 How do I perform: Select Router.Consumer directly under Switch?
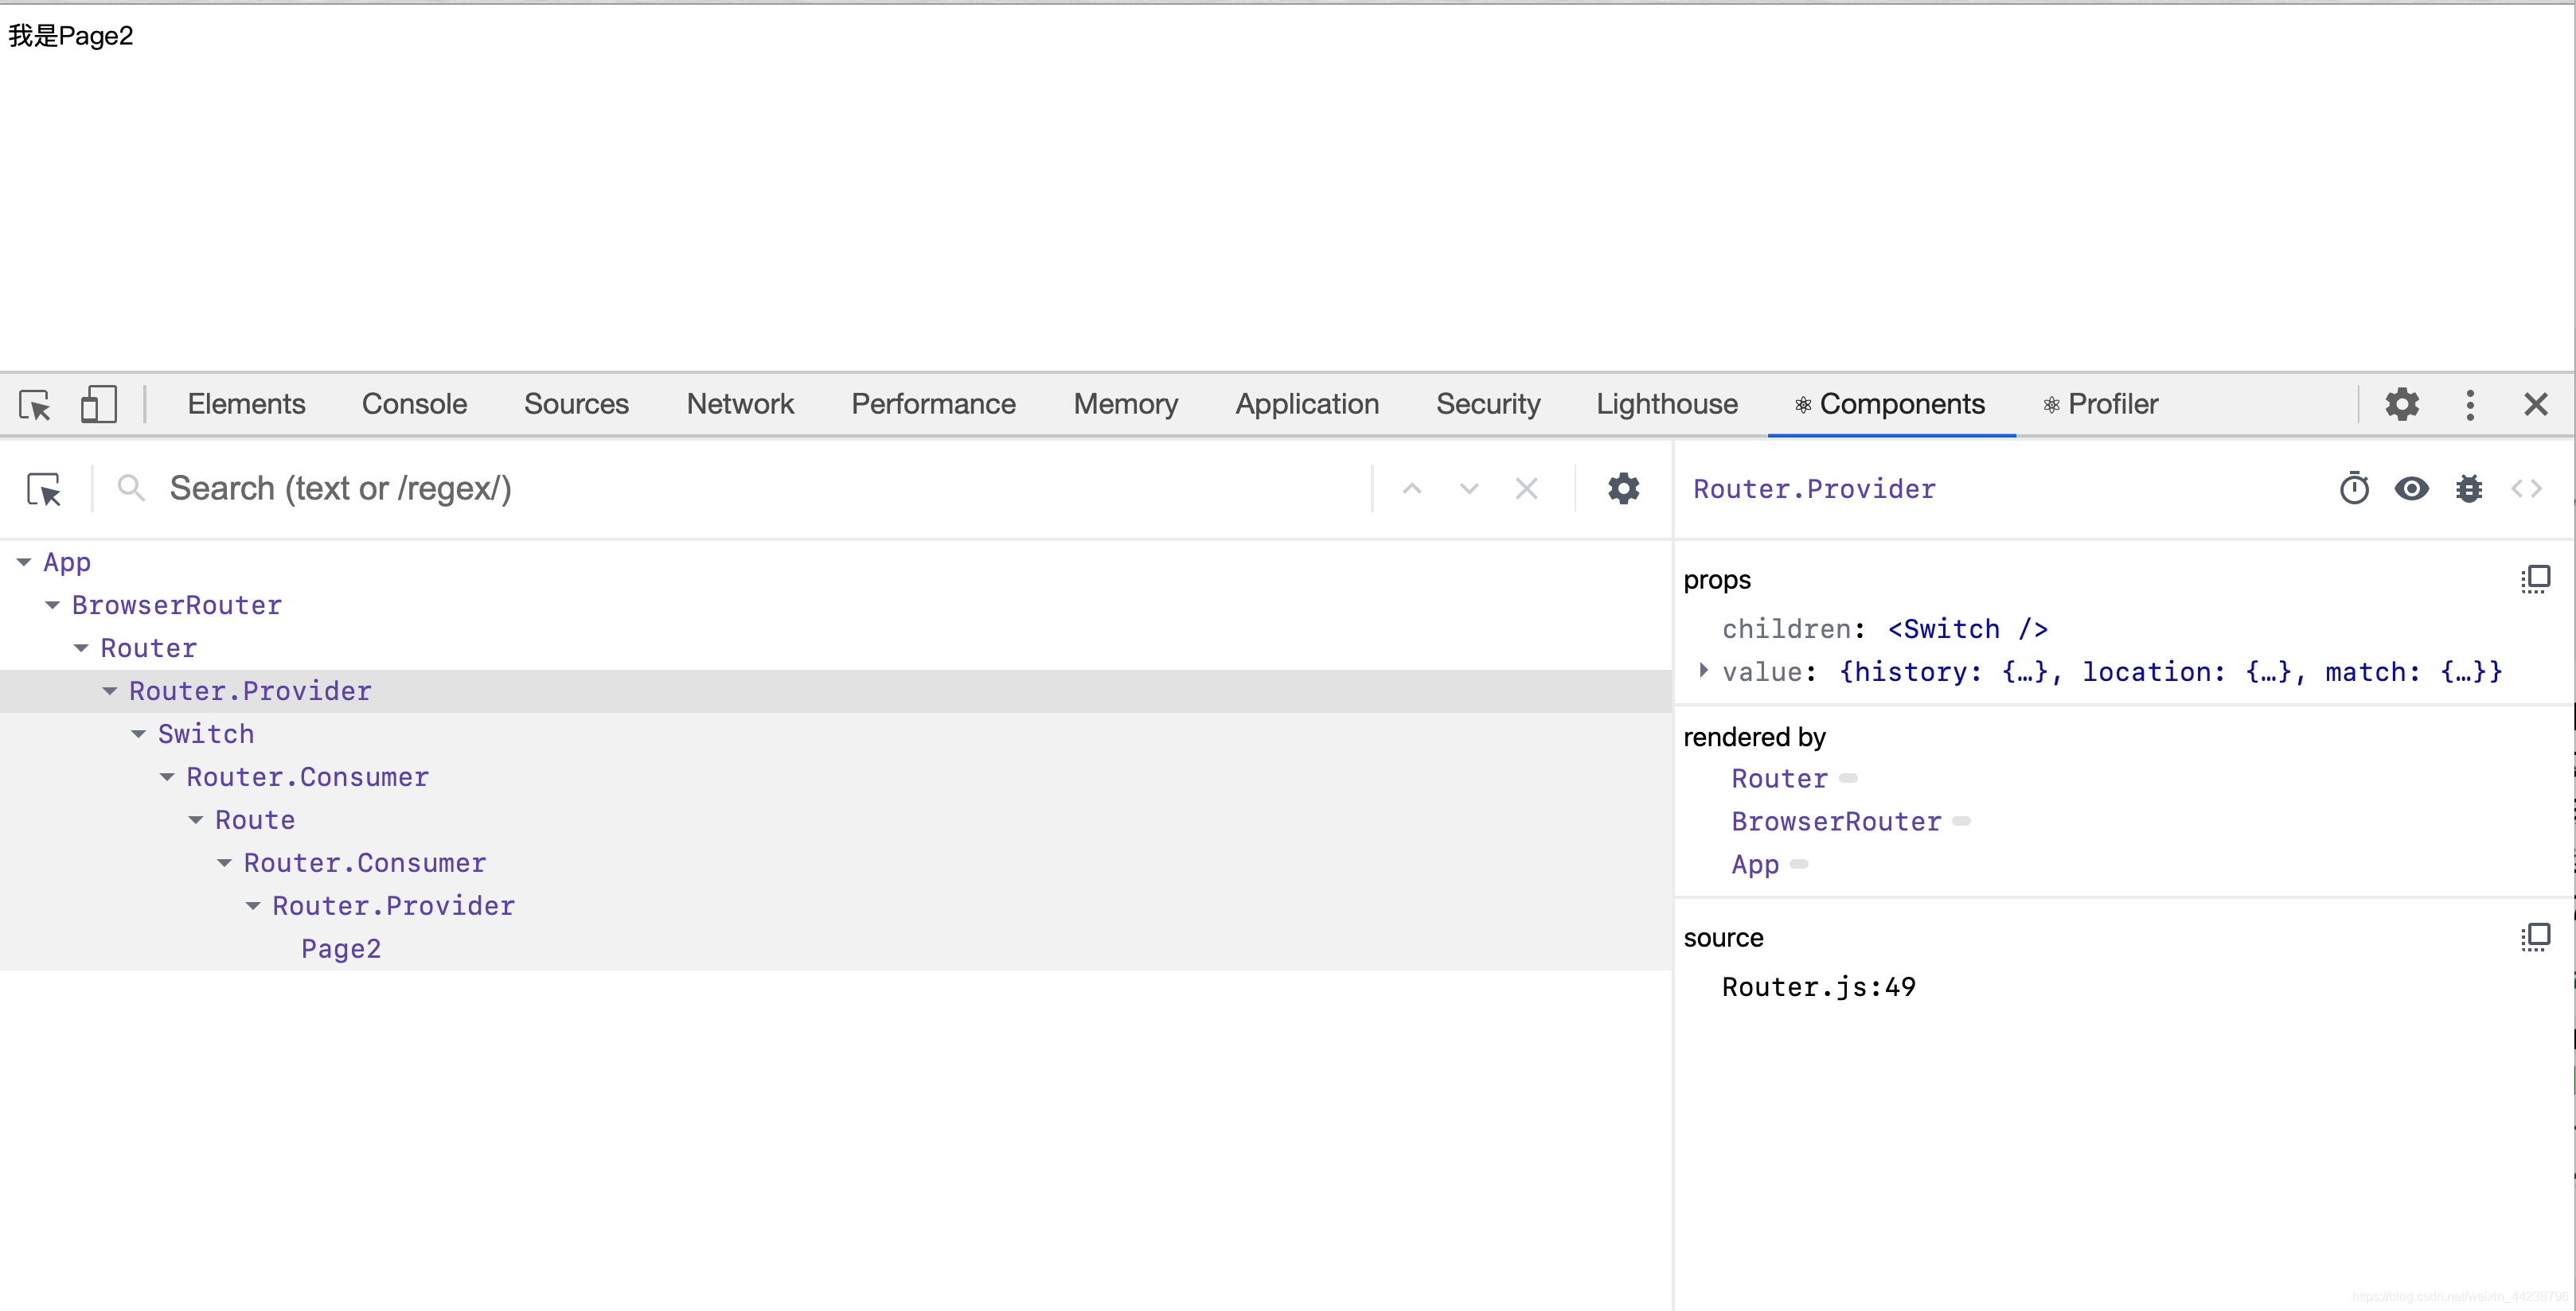tap(308, 777)
